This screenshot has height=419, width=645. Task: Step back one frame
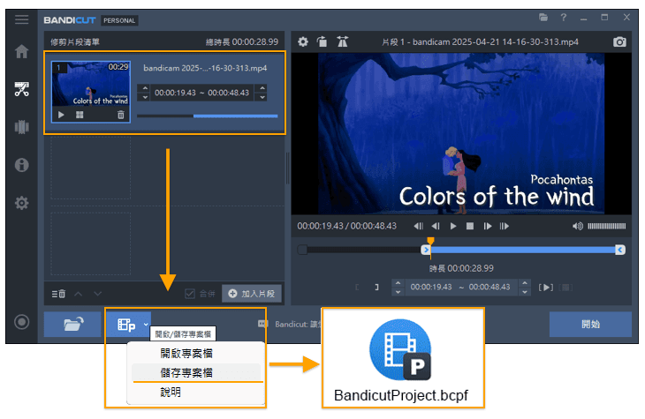tap(436, 226)
